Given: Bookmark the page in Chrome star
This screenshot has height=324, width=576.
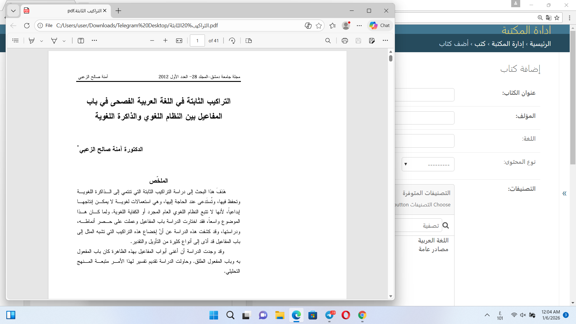Looking at the screenshot, I should pos(557,18).
